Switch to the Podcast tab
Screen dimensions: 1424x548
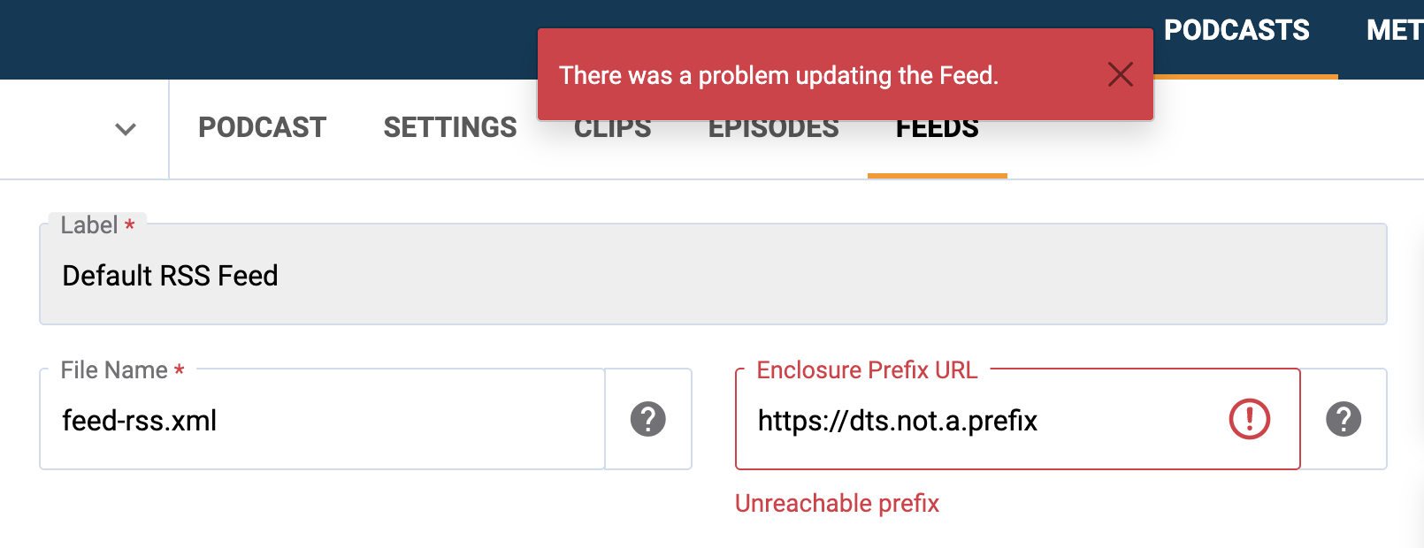click(262, 128)
